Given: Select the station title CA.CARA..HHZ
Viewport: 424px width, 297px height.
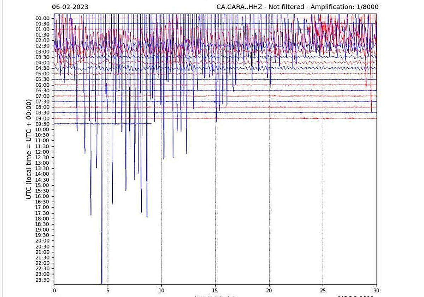Looking at the screenshot, I should click(x=237, y=6).
